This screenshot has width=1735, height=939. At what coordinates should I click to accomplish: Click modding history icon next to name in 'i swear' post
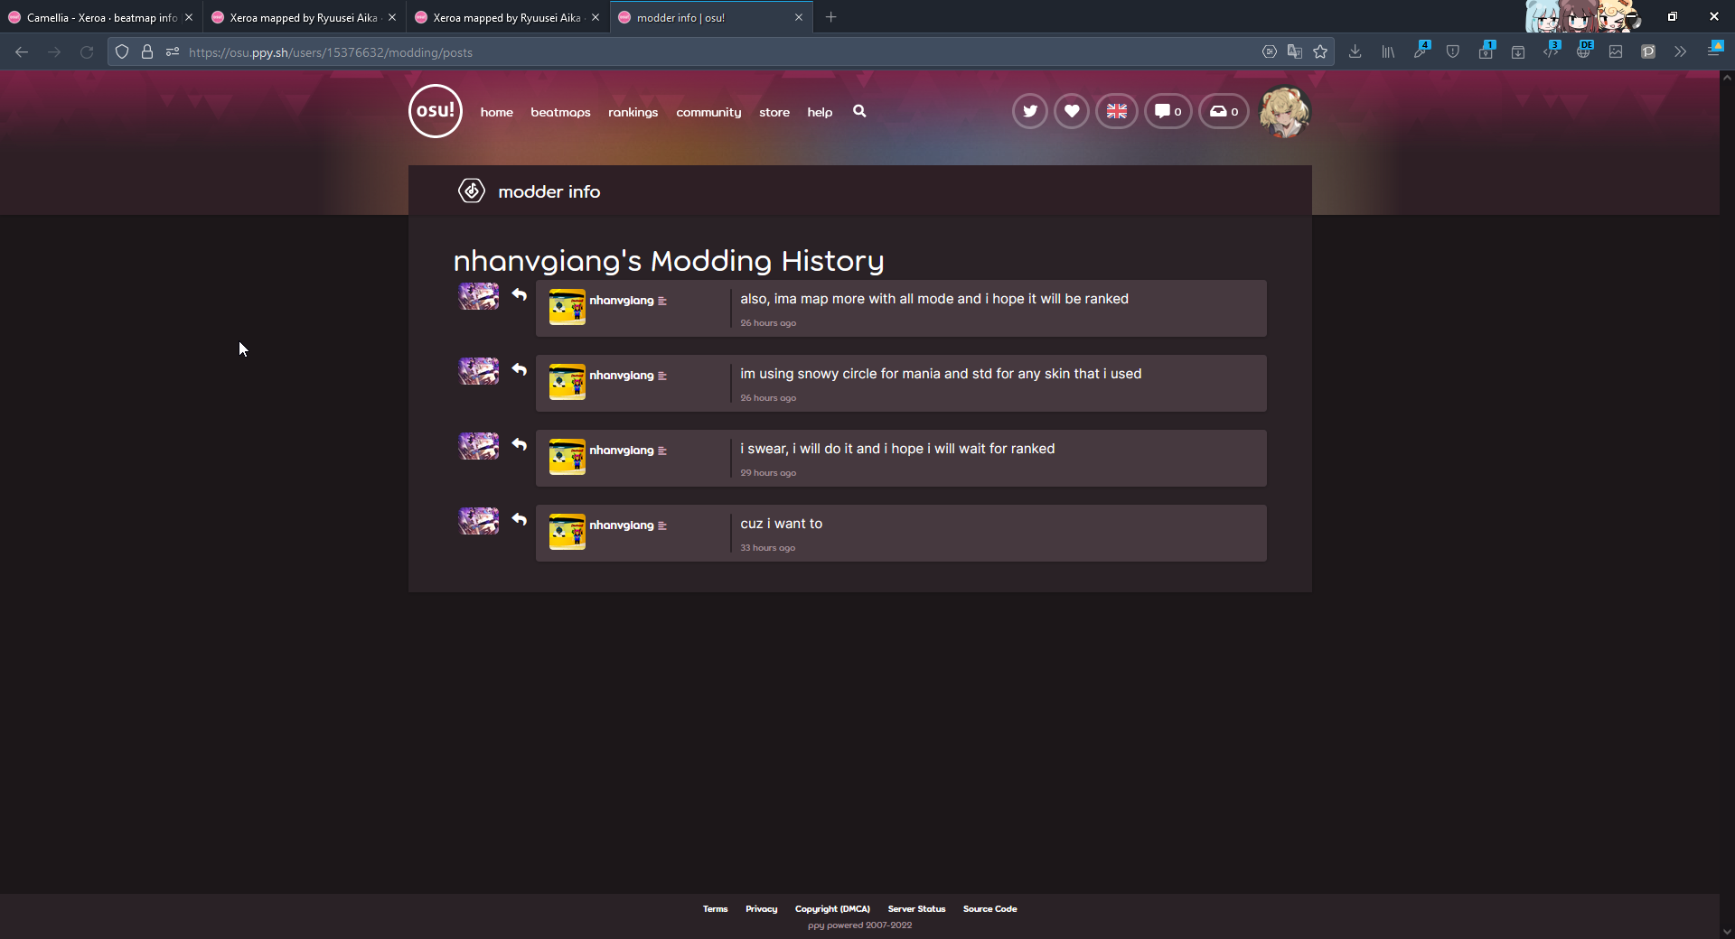[662, 451]
